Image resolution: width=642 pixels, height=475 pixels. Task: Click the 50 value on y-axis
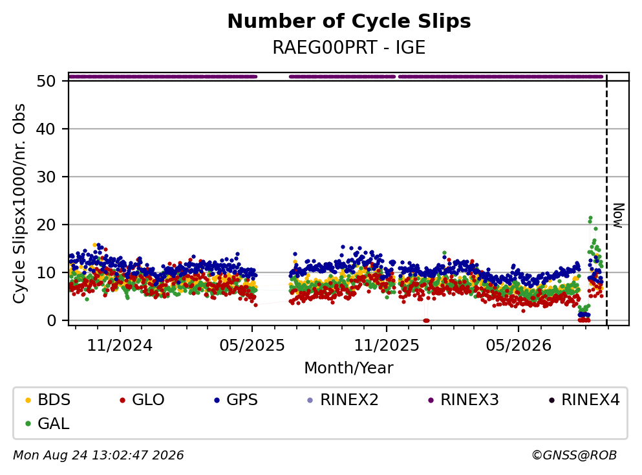47,81
